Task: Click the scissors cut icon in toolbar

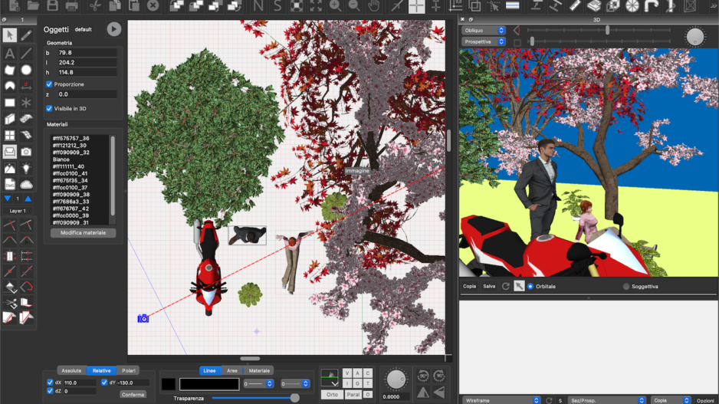Action: (x=94, y=6)
